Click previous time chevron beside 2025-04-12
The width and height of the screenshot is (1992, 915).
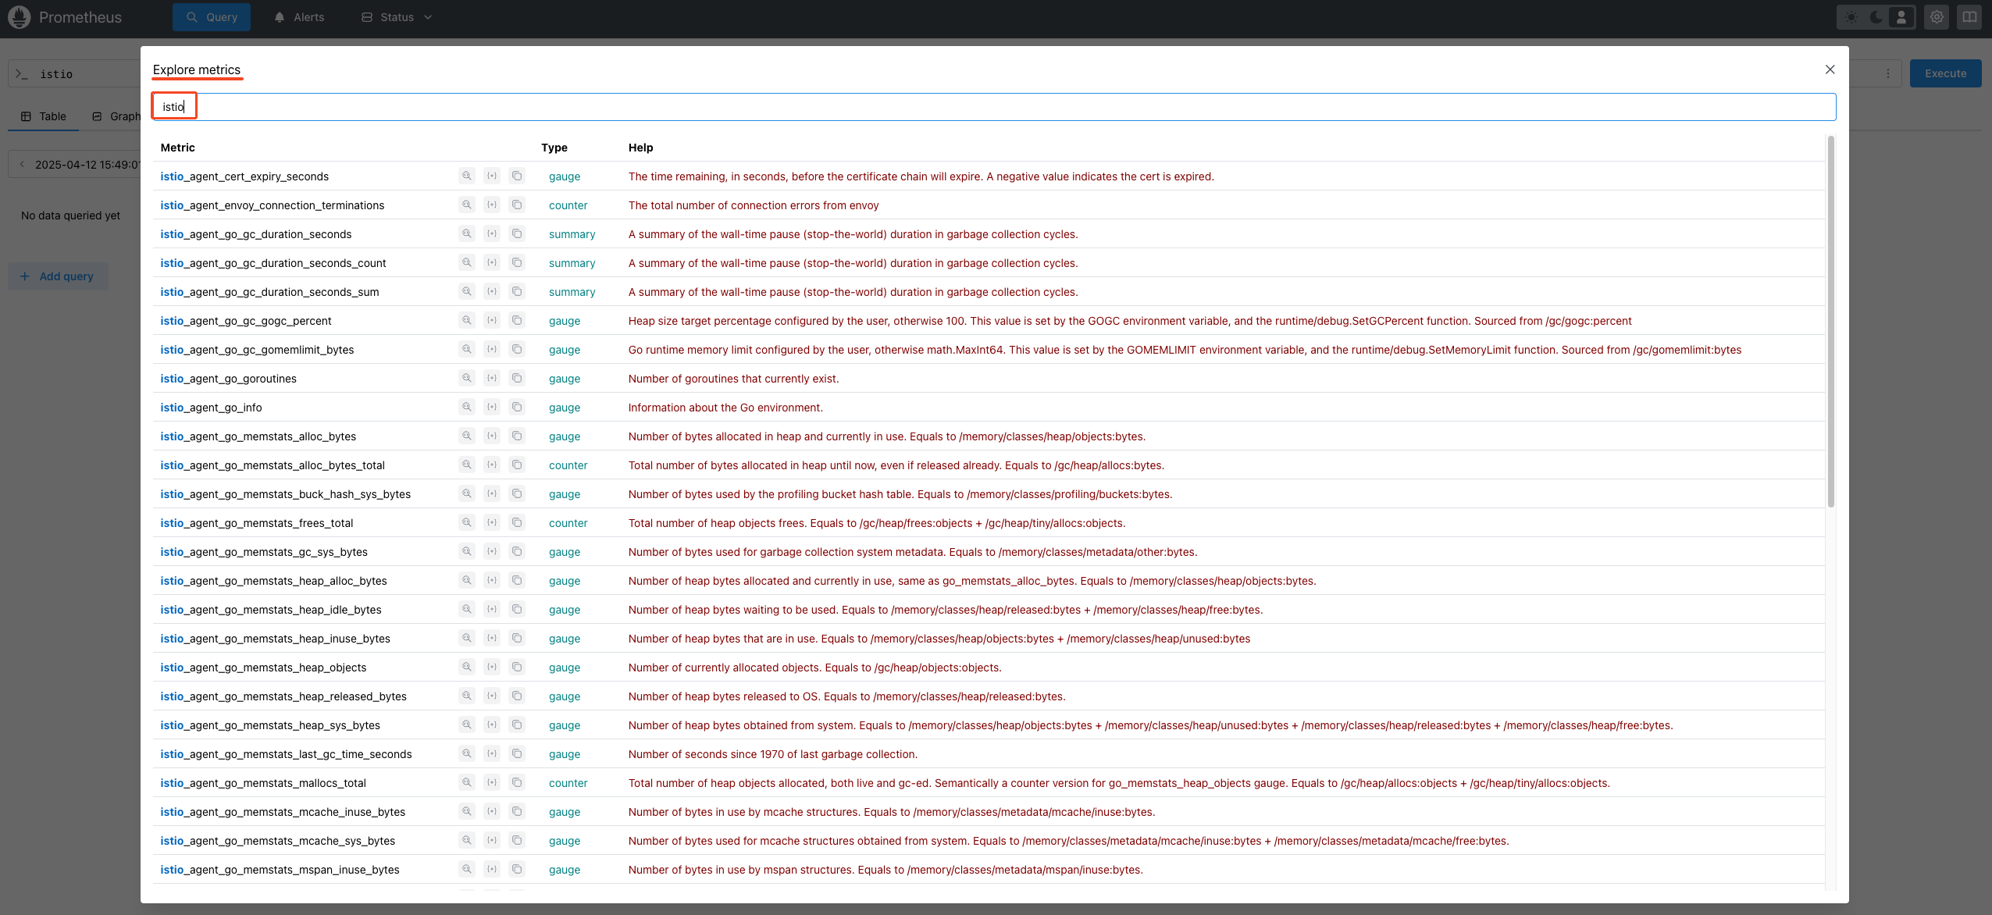tap(22, 165)
